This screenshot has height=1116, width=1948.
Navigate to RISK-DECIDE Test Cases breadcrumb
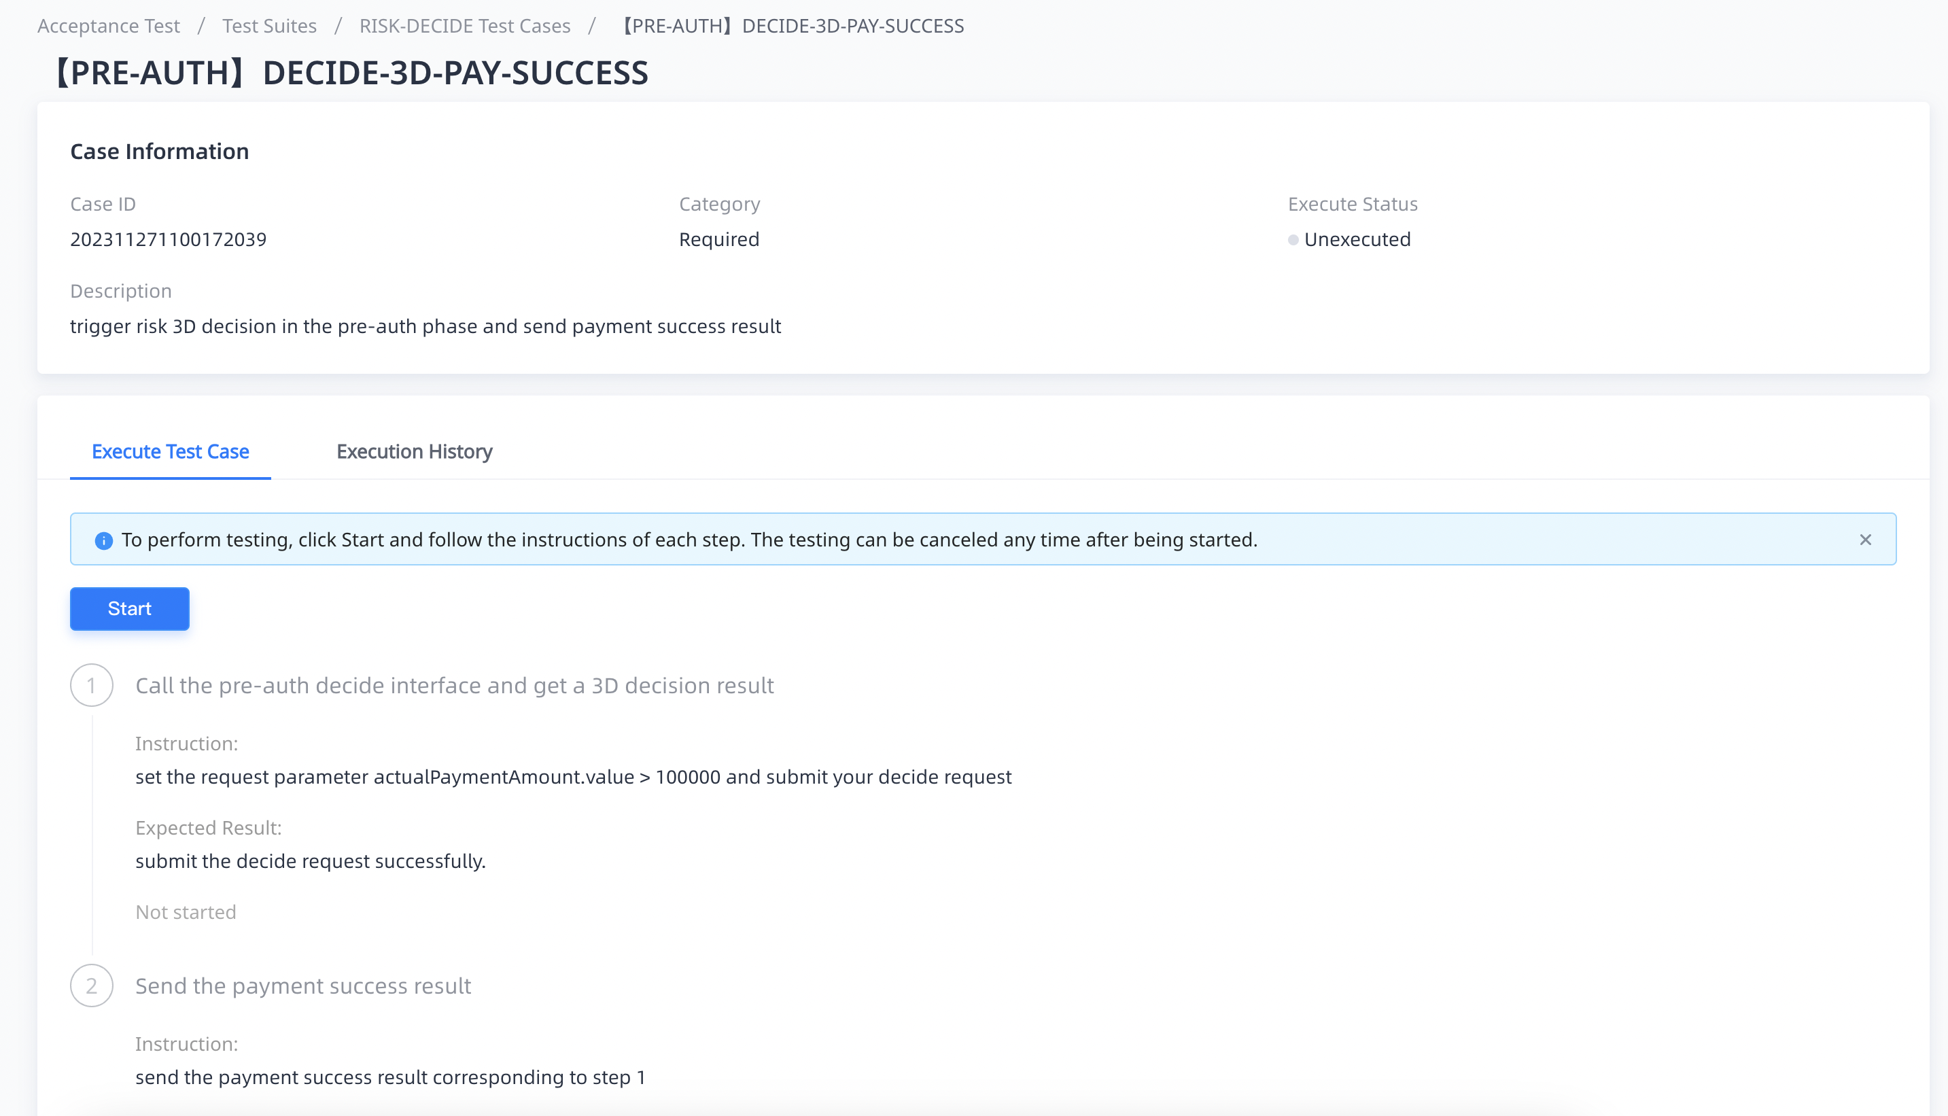464,26
